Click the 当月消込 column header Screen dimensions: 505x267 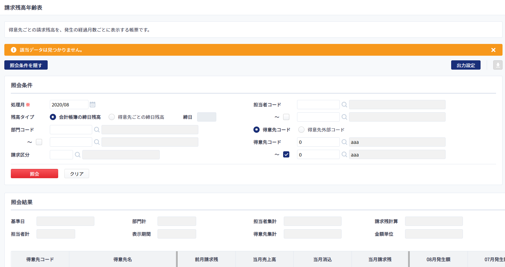[x=322, y=259]
